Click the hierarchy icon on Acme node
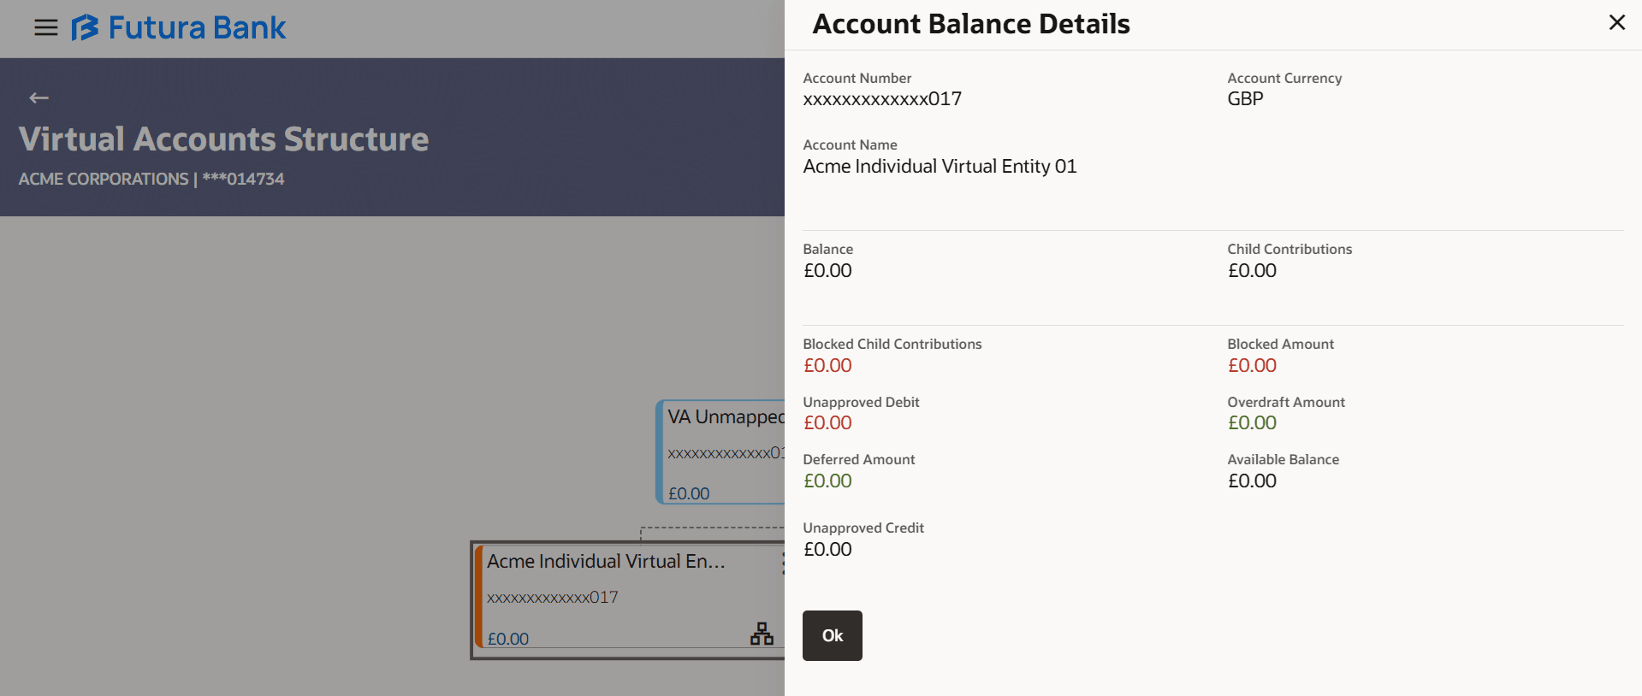 coord(762,634)
